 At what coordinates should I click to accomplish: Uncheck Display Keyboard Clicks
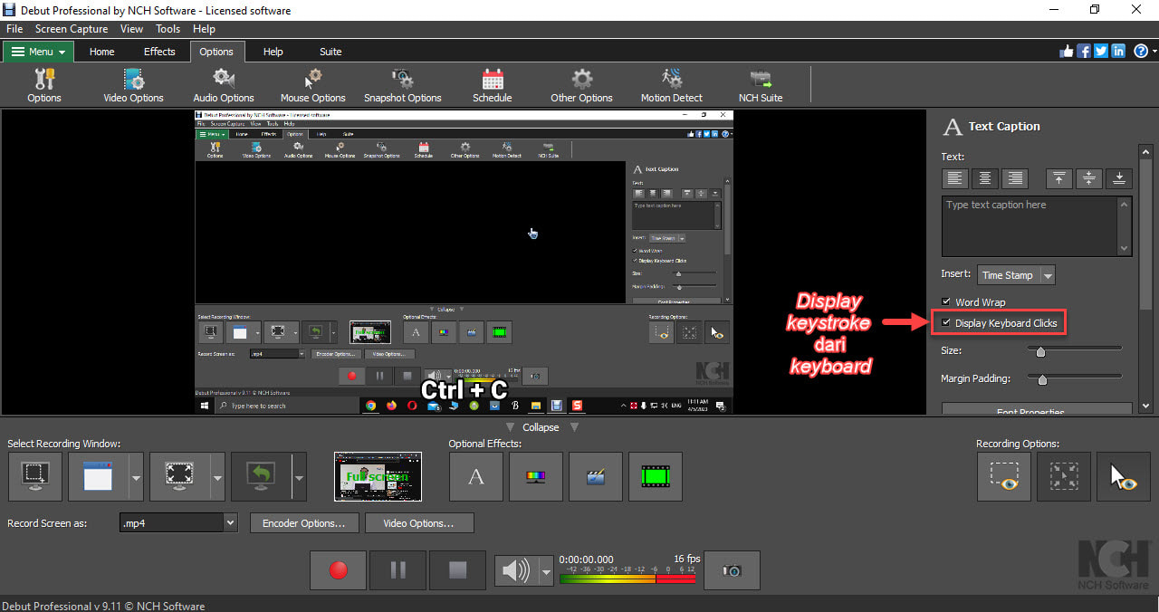tap(947, 323)
